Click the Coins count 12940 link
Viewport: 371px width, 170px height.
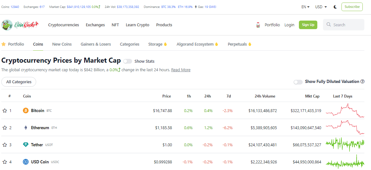[x=15, y=7]
